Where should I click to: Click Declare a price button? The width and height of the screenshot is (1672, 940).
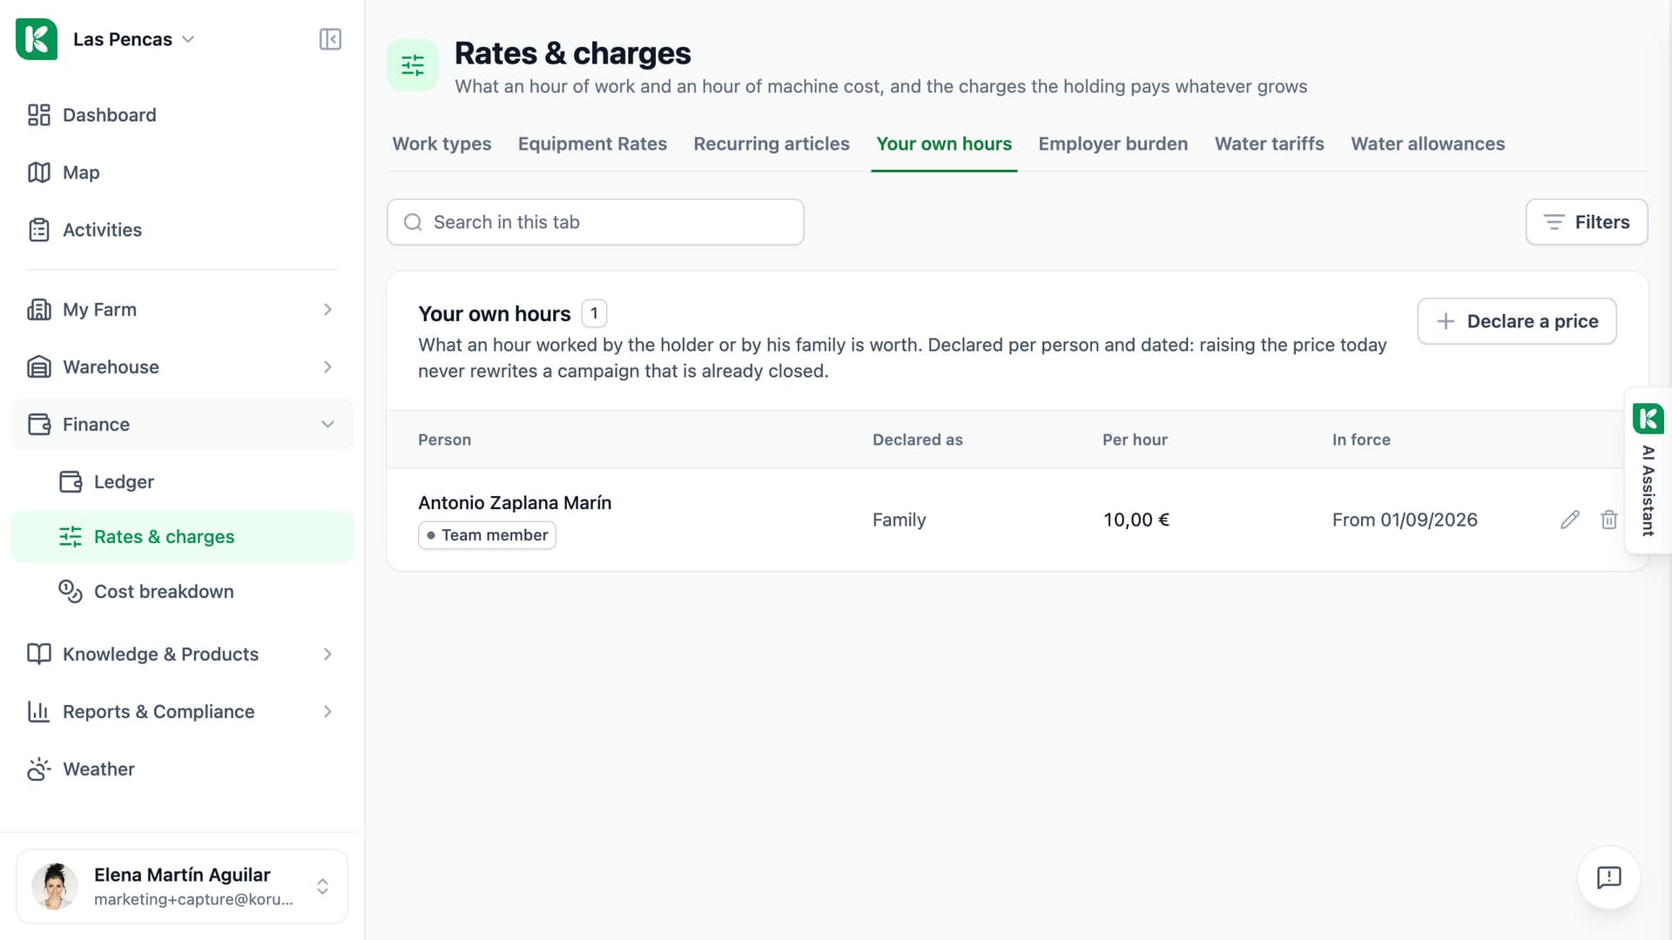(x=1516, y=321)
